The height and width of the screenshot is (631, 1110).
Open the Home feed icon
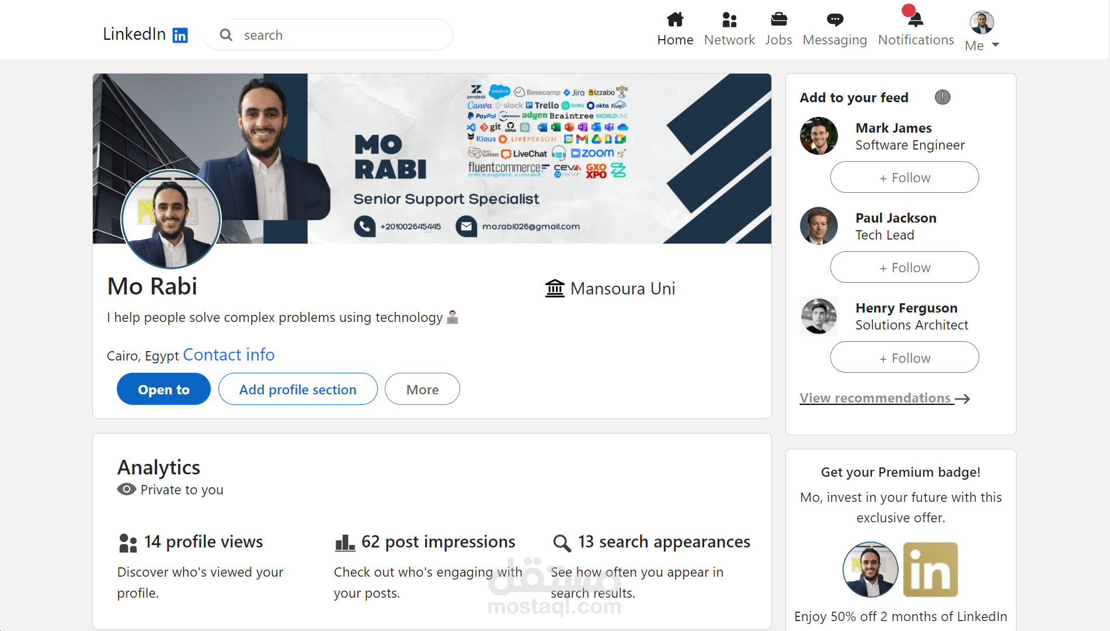(675, 19)
